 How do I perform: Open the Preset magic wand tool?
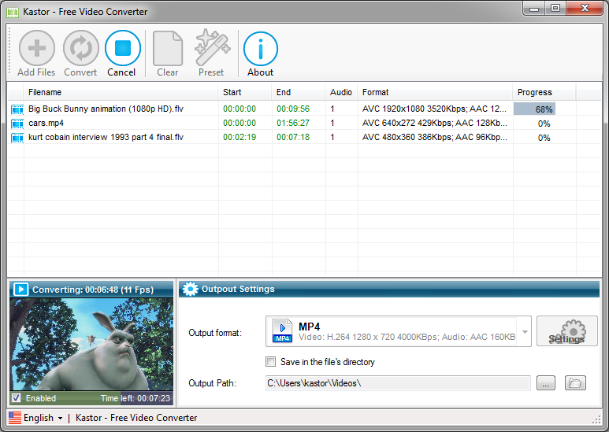(212, 47)
